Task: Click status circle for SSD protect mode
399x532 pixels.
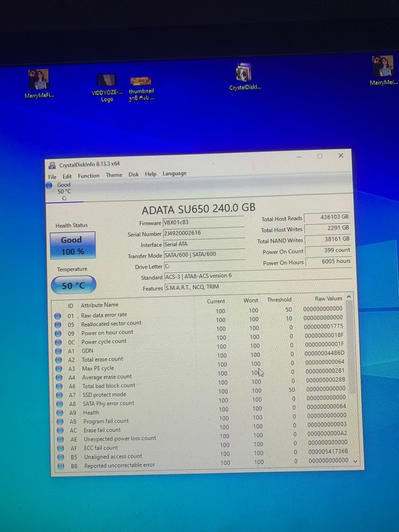Action: 59,395
